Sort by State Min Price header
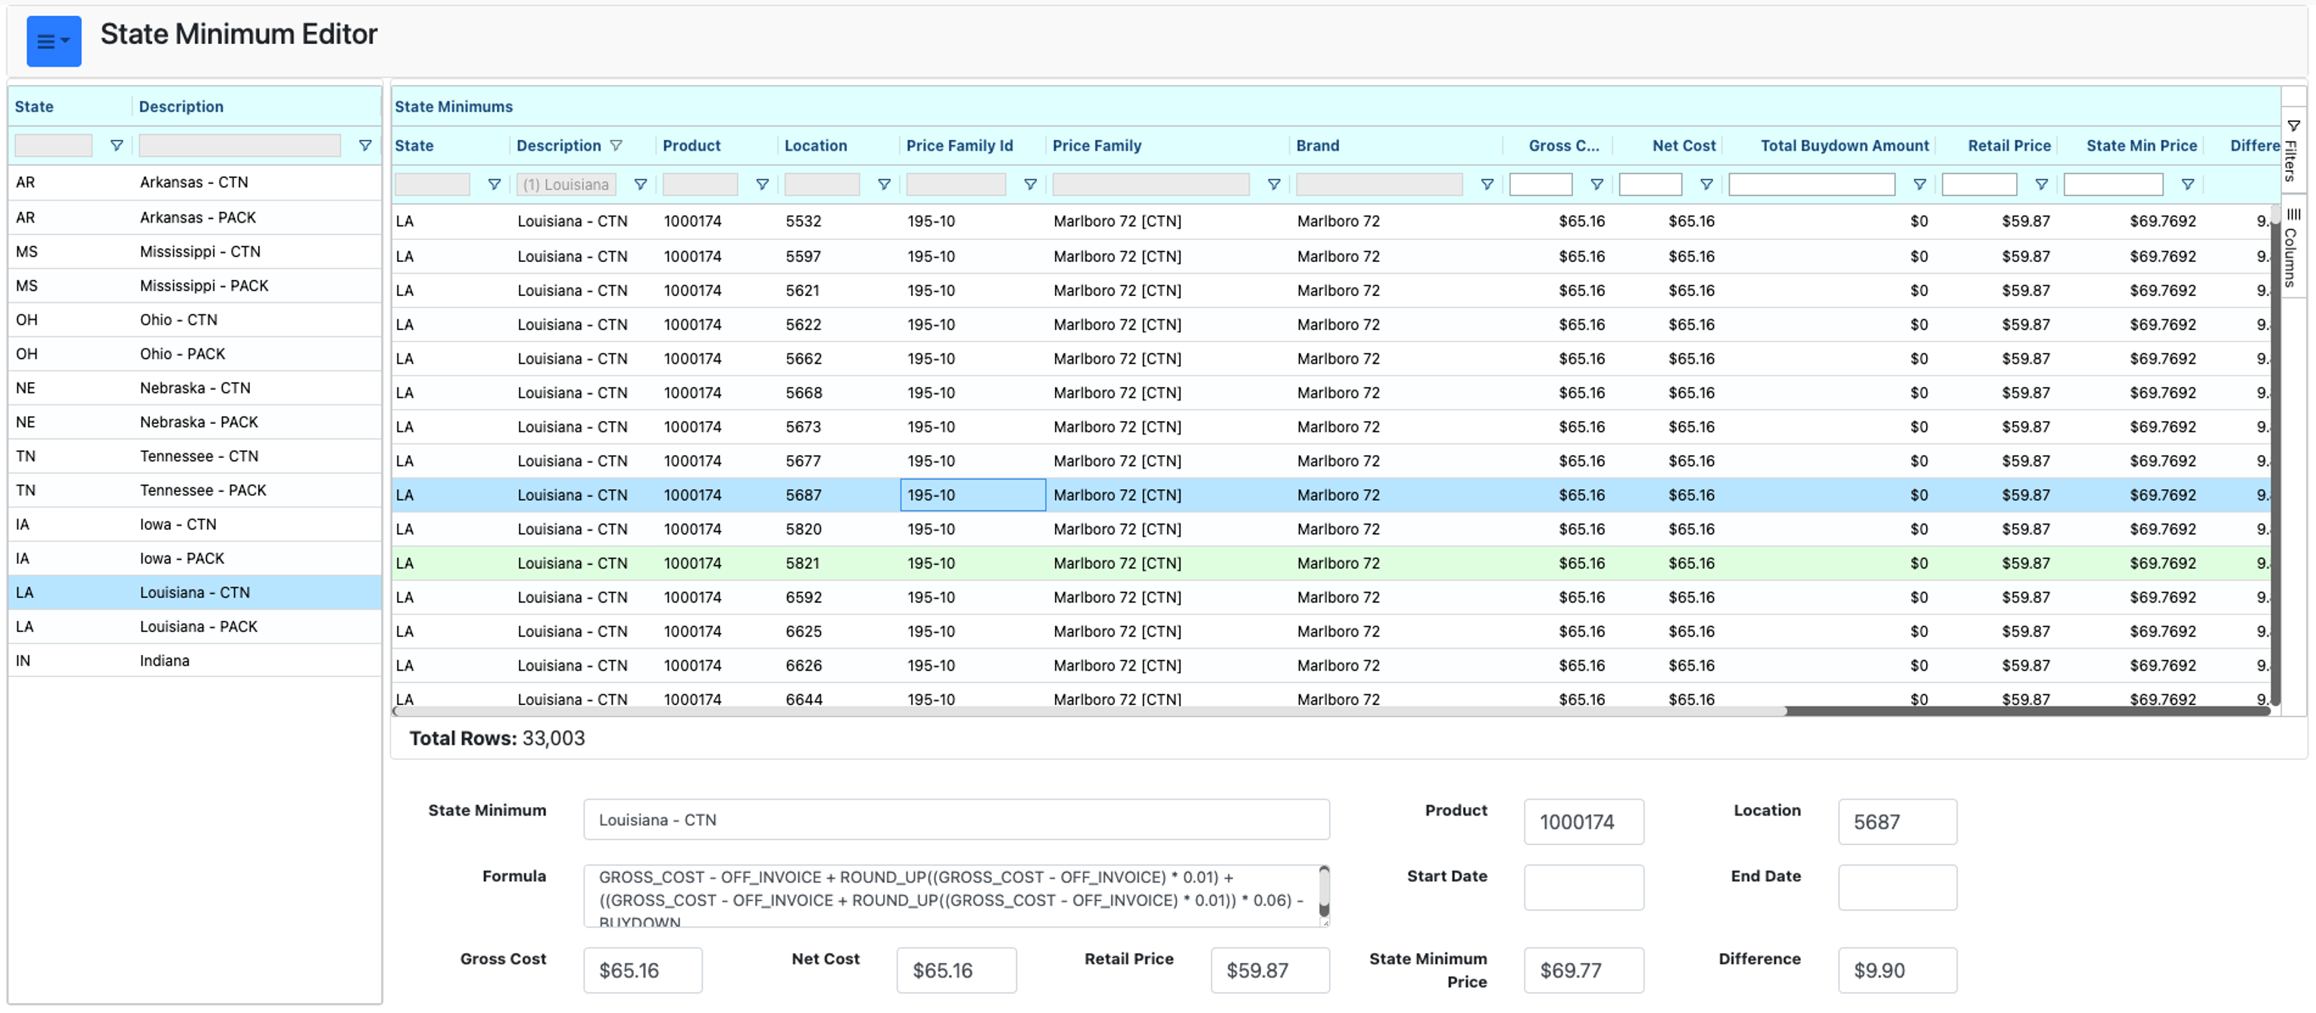2316x1013 pixels. pos(2141,145)
